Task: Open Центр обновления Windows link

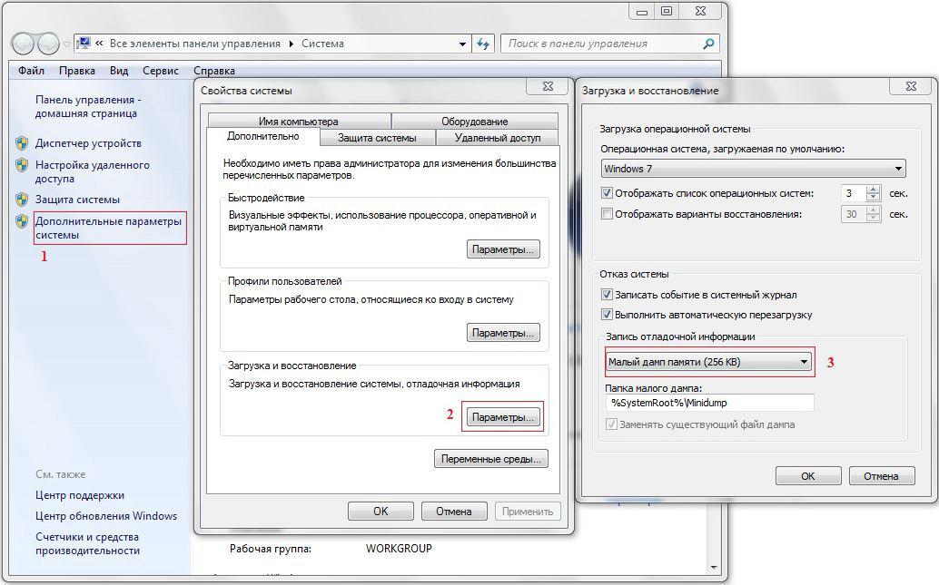Action: point(106,516)
